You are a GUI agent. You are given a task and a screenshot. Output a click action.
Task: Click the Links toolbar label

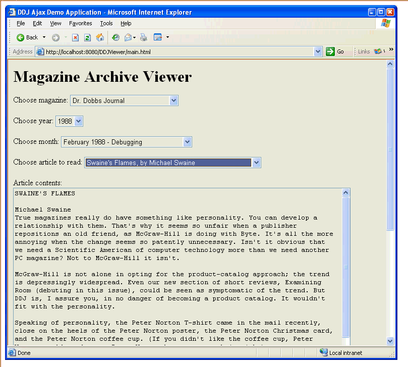click(x=364, y=51)
